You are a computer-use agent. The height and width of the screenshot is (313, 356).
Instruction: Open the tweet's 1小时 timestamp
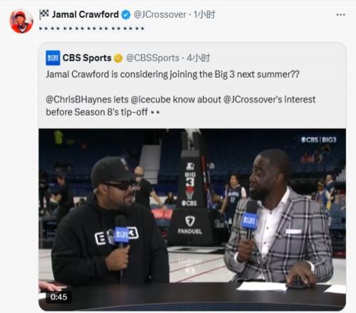pyautogui.click(x=204, y=14)
